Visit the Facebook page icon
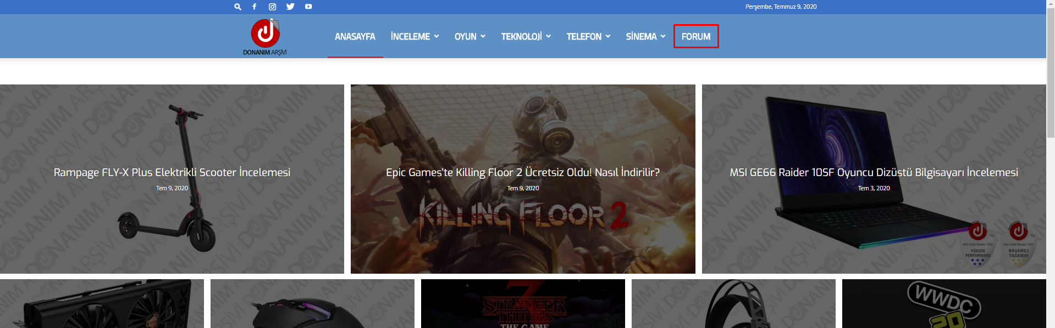Viewport: 1055px width, 328px height. click(x=254, y=7)
